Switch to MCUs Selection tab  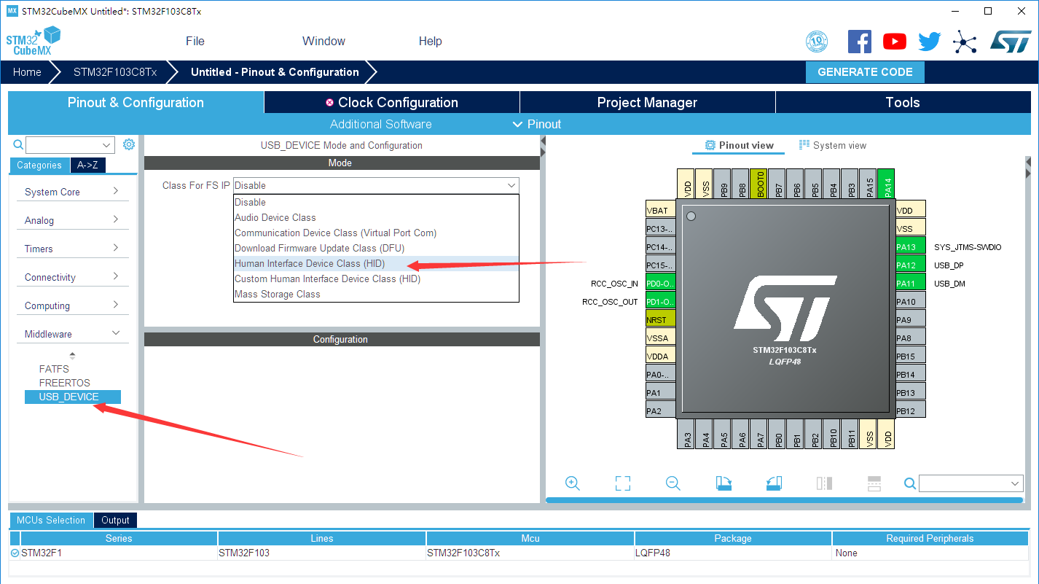pos(51,520)
